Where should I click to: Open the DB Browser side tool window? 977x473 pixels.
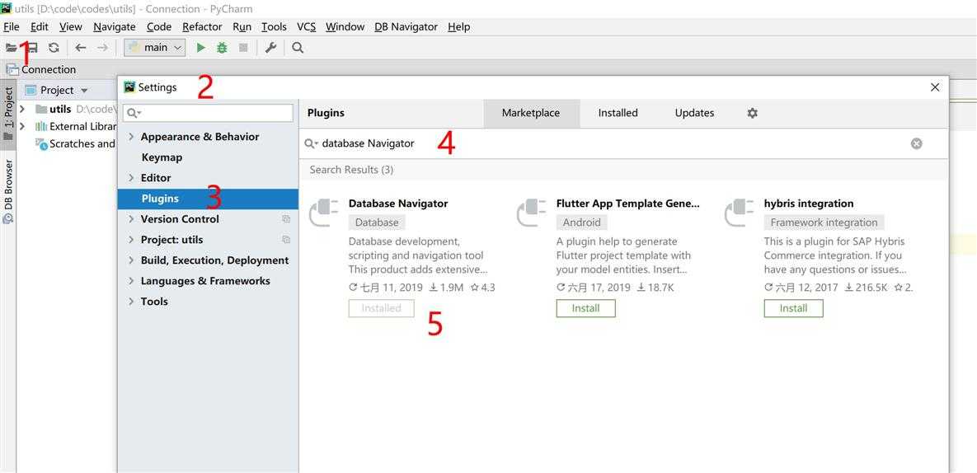pyautogui.click(x=8, y=192)
